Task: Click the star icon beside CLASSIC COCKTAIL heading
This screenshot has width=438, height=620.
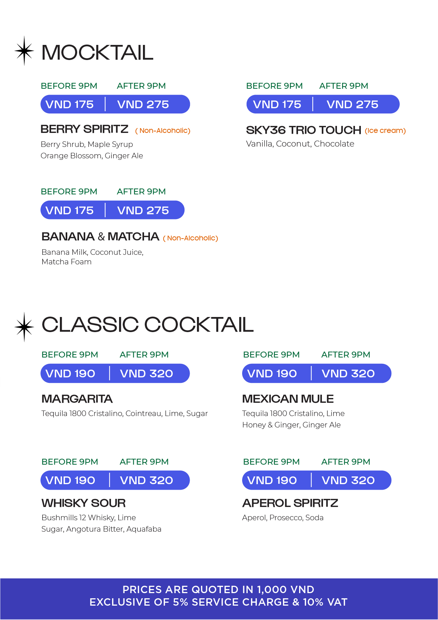Action: point(24,327)
